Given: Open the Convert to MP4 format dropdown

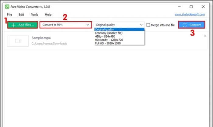Looking at the screenshot, I should click(x=66, y=25).
